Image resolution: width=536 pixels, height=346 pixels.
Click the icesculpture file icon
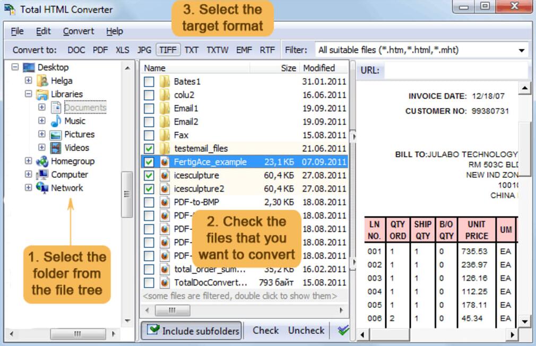[165, 175]
